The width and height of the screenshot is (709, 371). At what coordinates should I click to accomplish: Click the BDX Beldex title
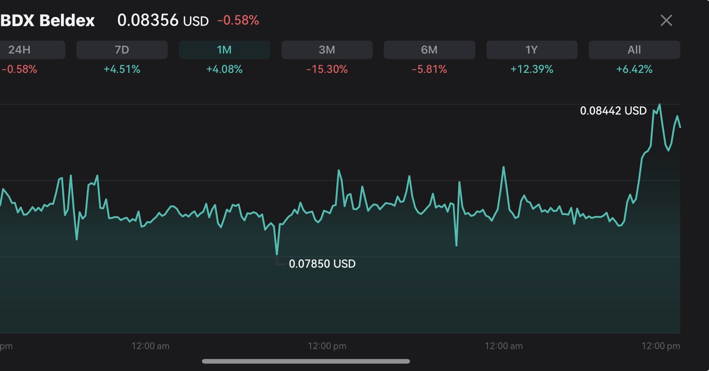pyautogui.click(x=47, y=20)
